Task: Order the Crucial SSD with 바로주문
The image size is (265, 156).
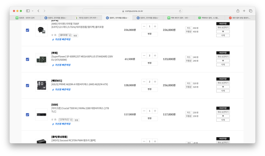Action: [223, 108]
